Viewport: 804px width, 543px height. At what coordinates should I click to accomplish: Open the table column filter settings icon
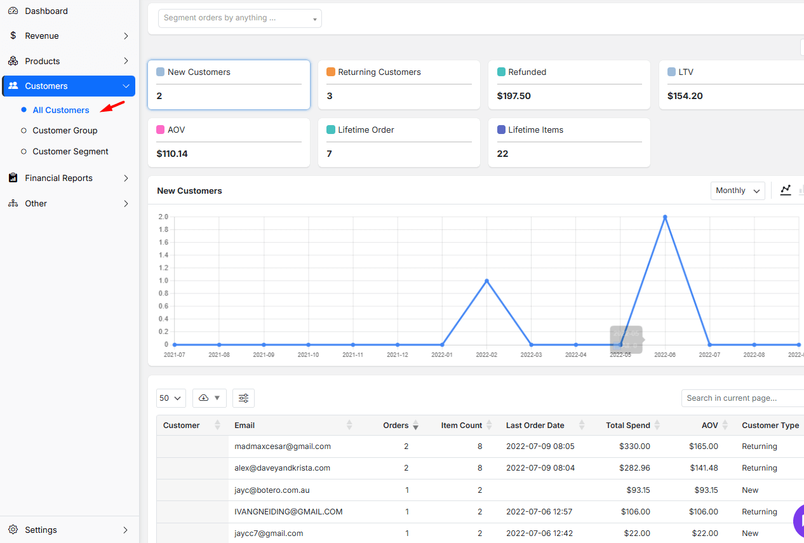[x=243, y=398]
